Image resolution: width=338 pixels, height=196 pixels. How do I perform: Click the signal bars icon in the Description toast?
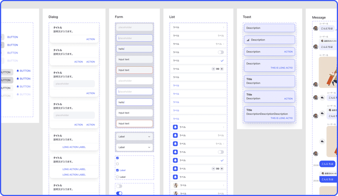click(248, 40)
